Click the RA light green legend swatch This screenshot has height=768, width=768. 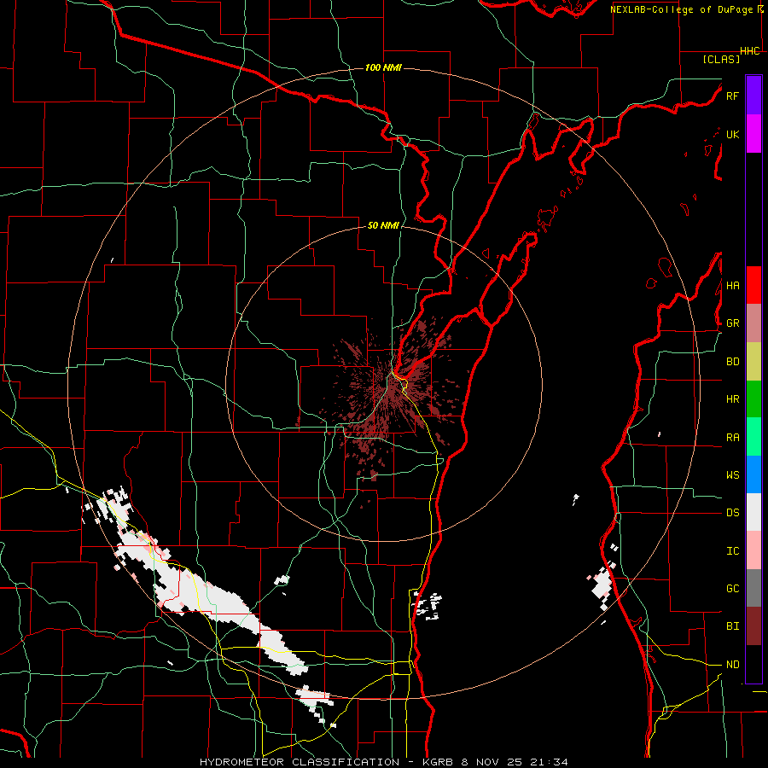tap(753, 437)
